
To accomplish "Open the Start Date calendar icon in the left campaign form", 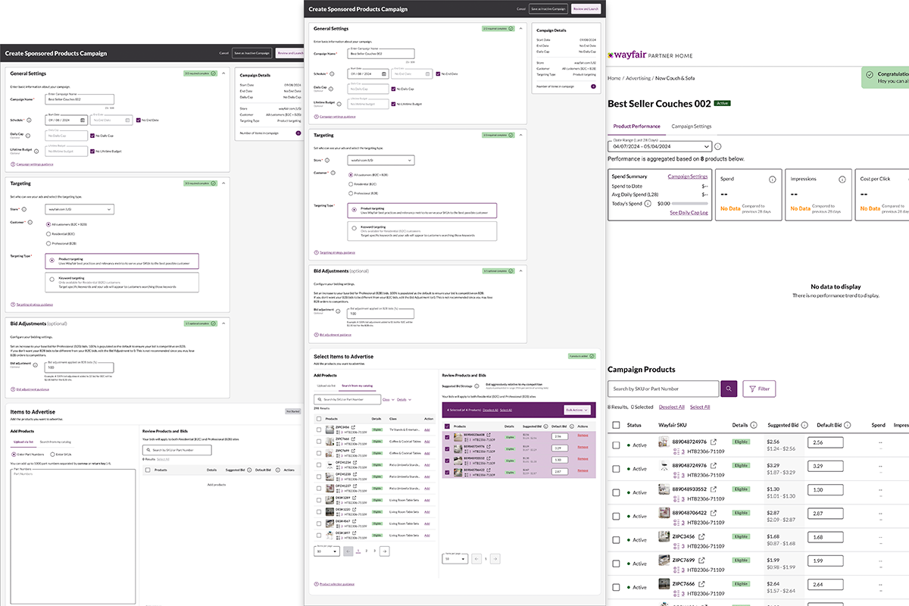I will [x=82, y=120].
